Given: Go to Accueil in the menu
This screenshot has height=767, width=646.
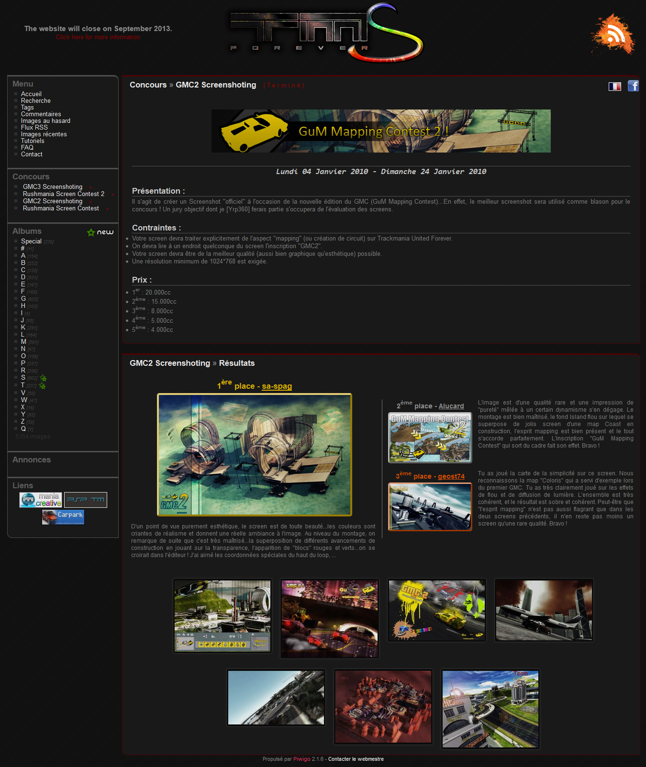Looking at the screenshot, I should [31, 94].
